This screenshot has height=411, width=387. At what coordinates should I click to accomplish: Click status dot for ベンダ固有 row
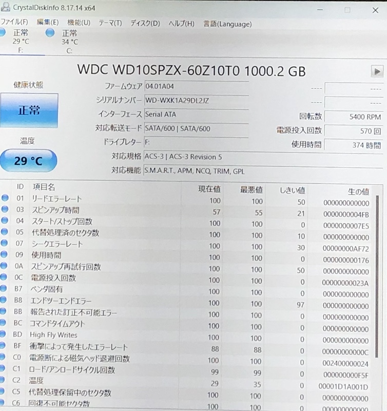pyautogui.click(x=3, y=288)
